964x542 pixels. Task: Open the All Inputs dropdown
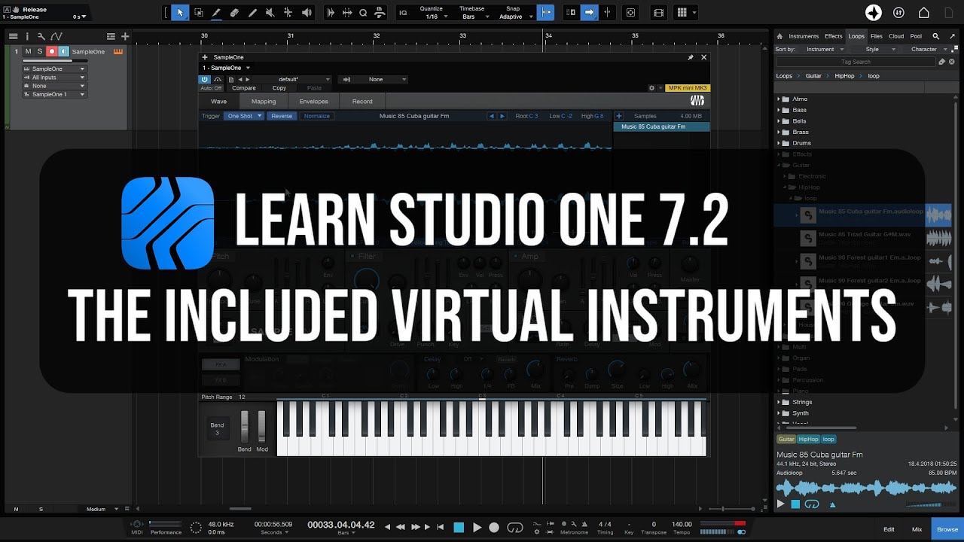click(x=54, y=78)
